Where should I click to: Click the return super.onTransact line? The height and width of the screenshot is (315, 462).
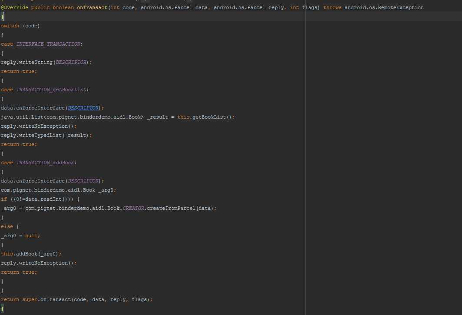[76, 299]
